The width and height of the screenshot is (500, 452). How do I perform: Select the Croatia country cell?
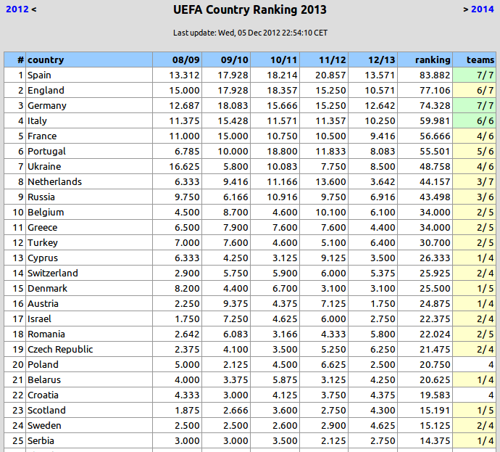[x=89, y=395]
